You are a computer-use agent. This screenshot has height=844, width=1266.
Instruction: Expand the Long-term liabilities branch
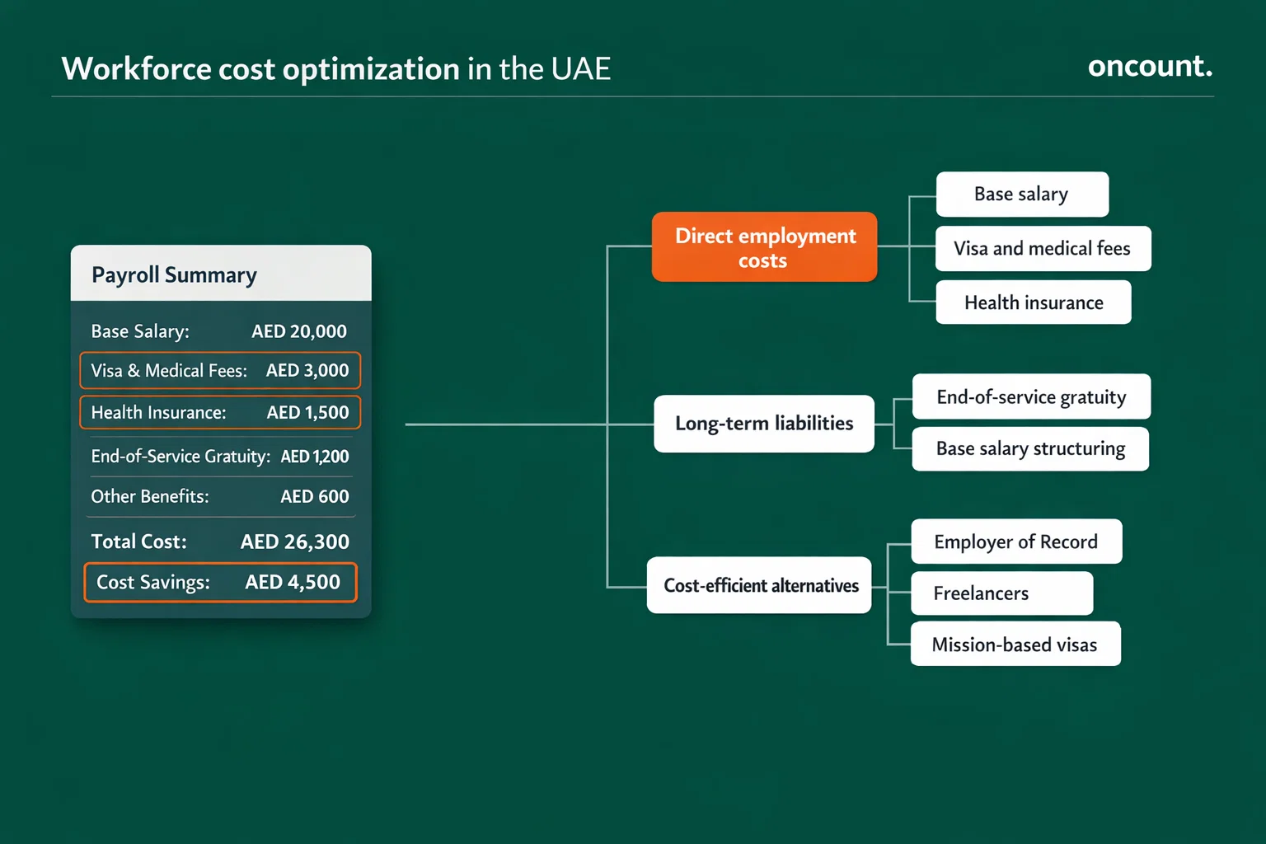[x=763, y=424]
